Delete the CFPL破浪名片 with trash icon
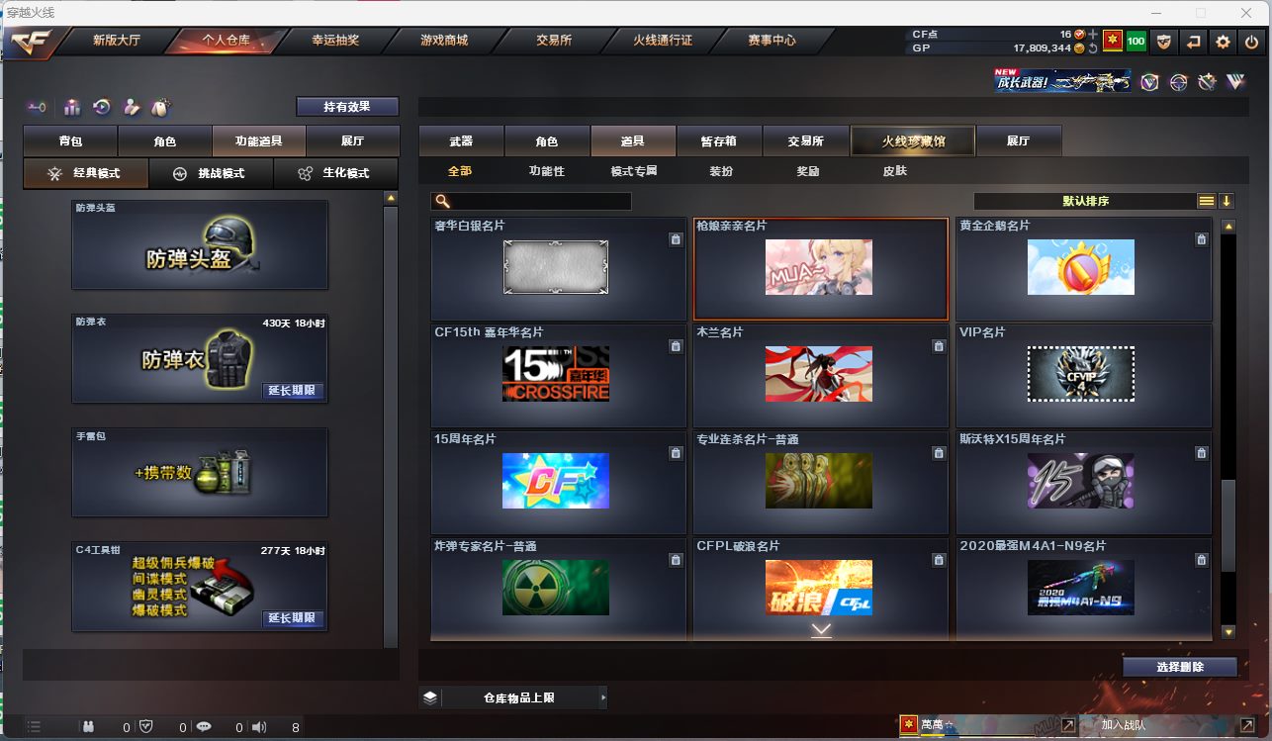Screen dimensions: 1272x741 939,560
